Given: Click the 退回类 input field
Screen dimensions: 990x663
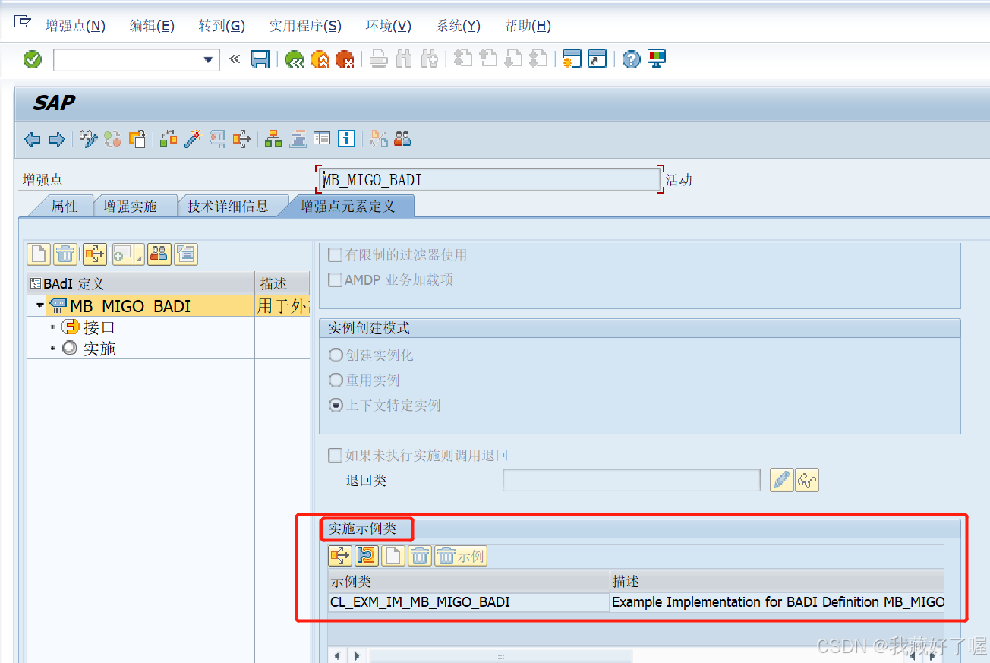Looking at the screenshot, I should tap(632, 480).
